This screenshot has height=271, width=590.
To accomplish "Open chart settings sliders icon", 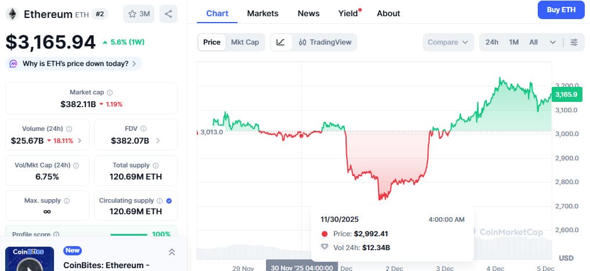I will [x=574, y=42].
